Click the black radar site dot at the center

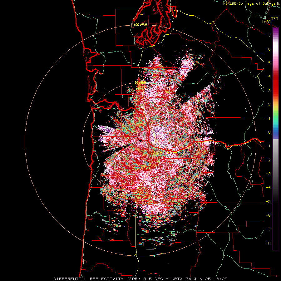(x=140, y=141)
